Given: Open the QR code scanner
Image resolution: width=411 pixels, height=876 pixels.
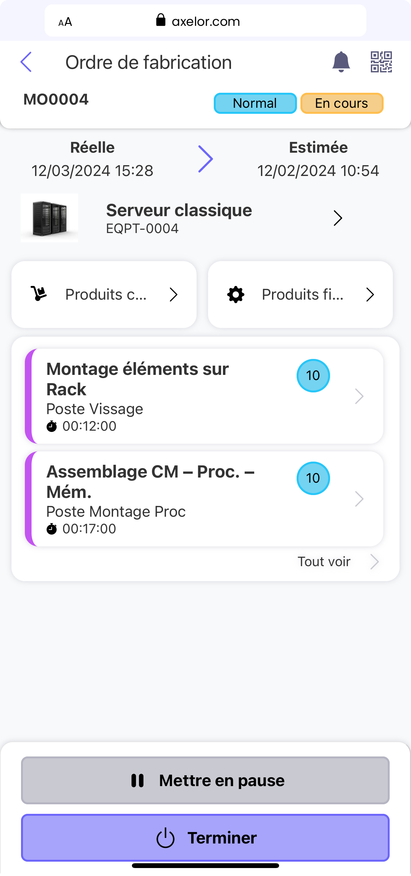Looking at the screenshot, I should pyautogui.click(x=381, y=62).
